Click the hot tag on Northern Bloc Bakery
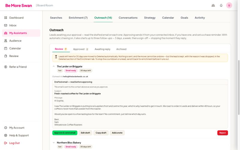Screen dimensions: 240x150 pos(60,147)
